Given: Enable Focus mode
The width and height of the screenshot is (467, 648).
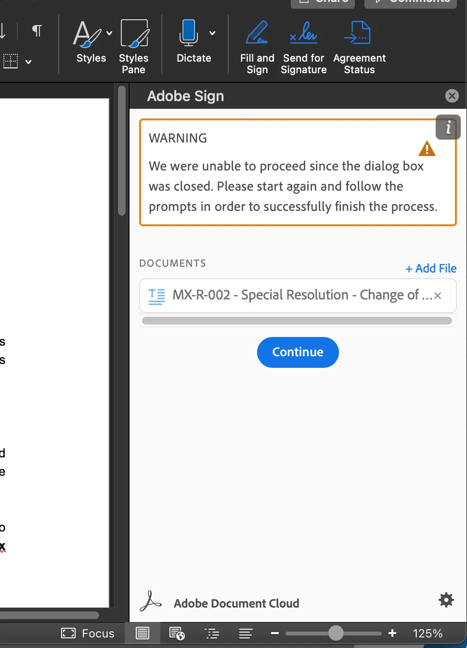Looking at the screenshot, I should (88, 634).
